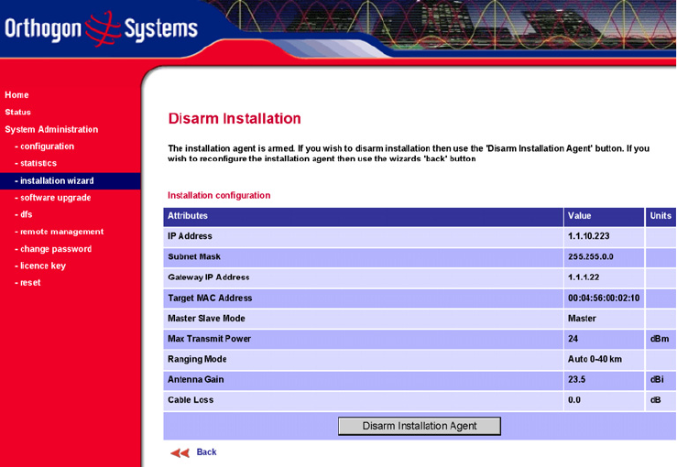Click the Antenna Gain value 23.5
Viewport: 677px width, 467px height.
pos(576,379)
